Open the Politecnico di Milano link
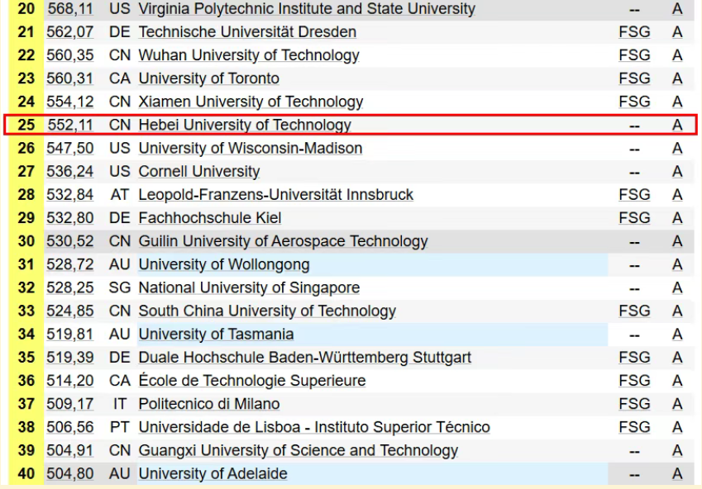Viewport: 702px width, 489px height. click(x=208, y=405)
